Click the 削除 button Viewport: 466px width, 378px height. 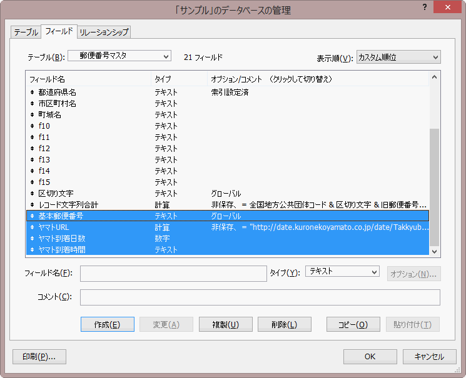(285, 324)
